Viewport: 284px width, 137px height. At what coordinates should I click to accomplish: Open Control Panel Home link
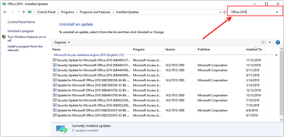click(21, 22)
